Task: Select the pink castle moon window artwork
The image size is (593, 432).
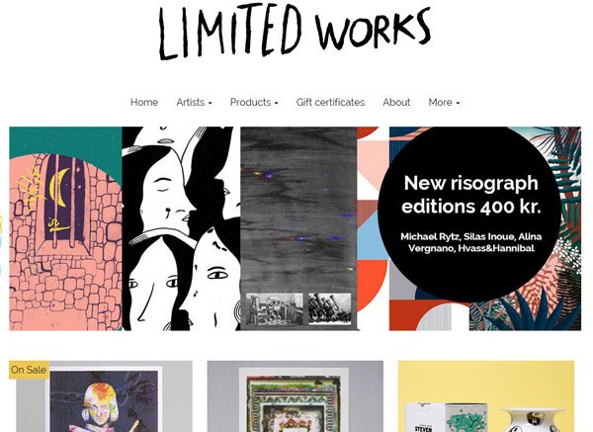Action: (x=65, y=228)
